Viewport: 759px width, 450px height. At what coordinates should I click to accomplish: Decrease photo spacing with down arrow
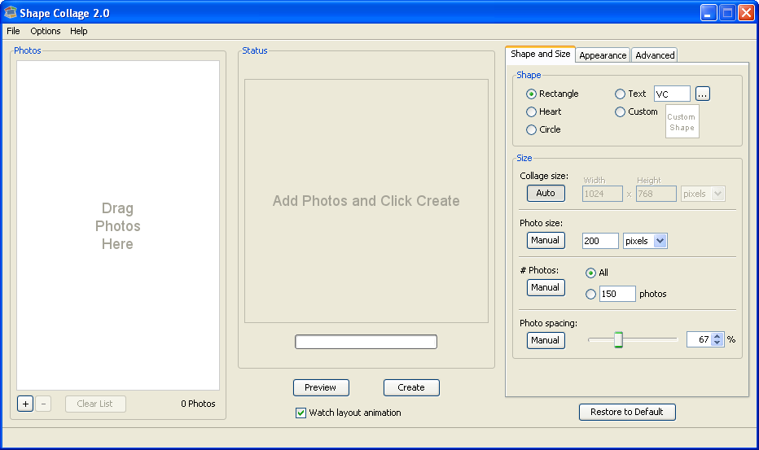click(717, 343)
